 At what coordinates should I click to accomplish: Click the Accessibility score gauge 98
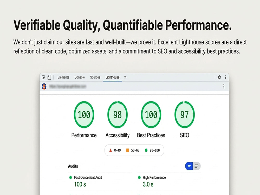[118, 115]
